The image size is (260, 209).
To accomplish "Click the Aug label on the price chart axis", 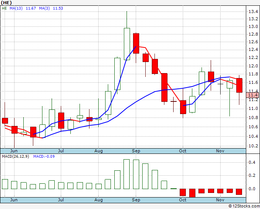I will (99, 151).
